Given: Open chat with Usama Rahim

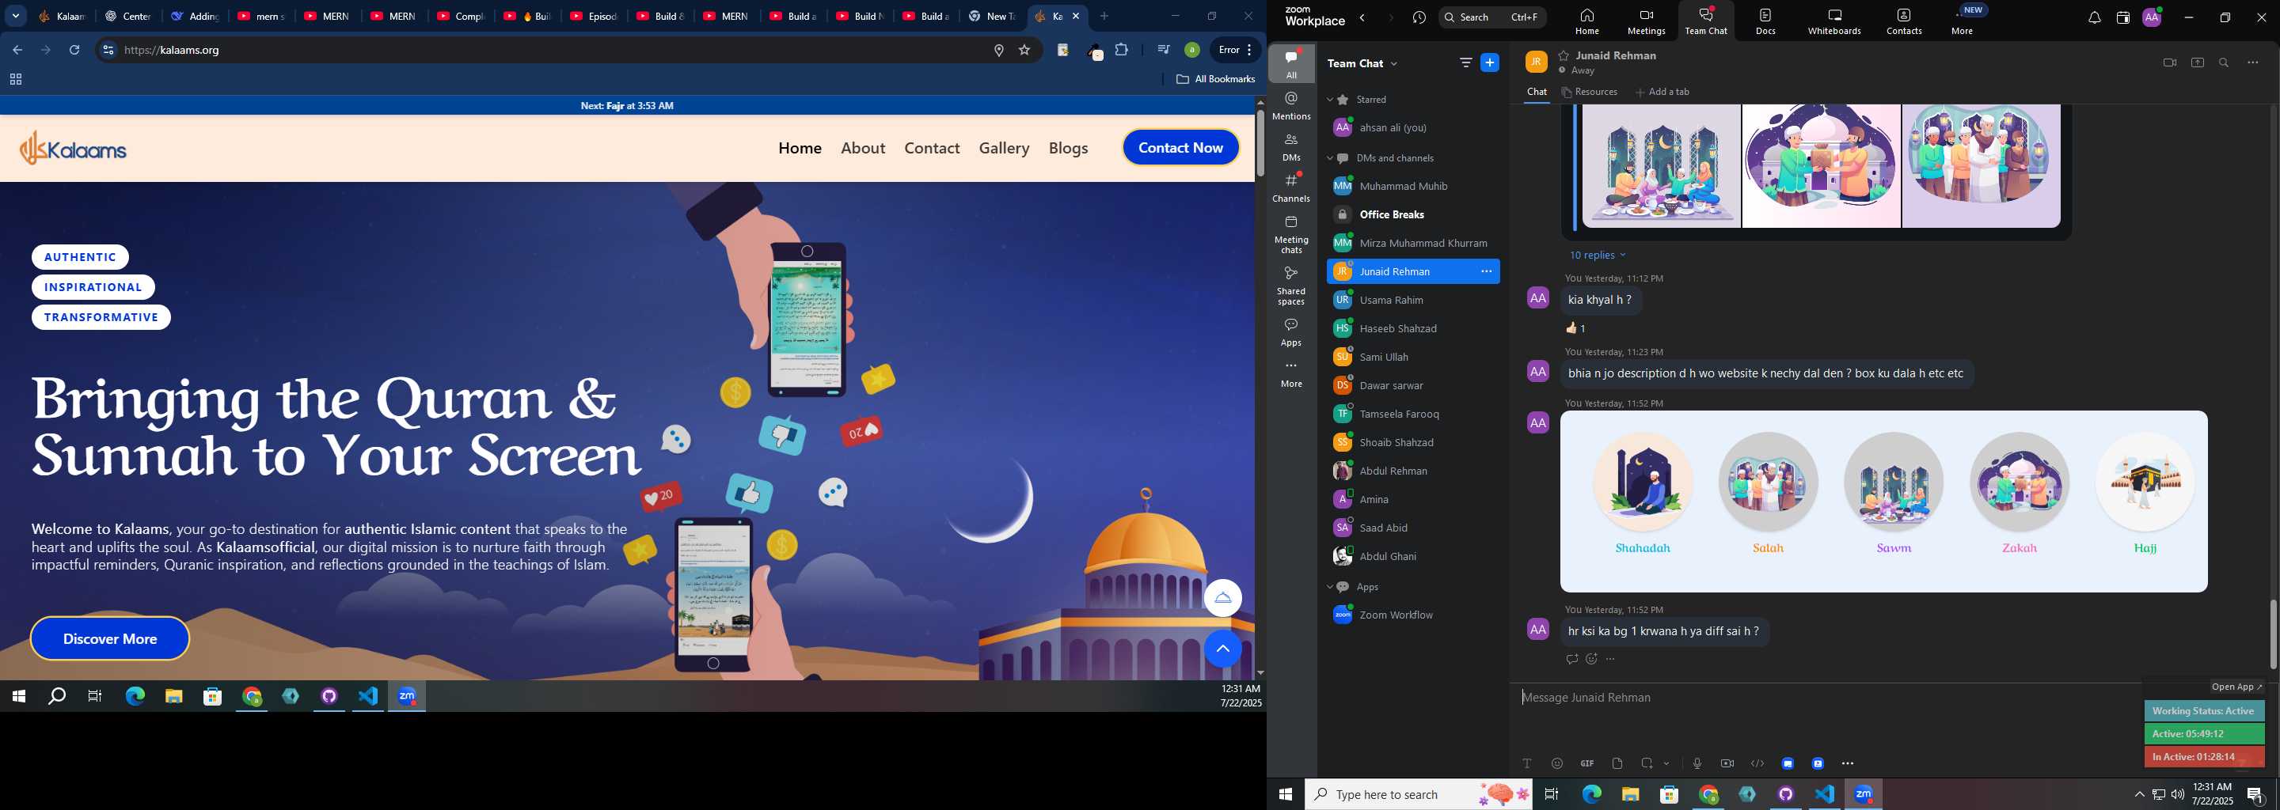Looking at the screenshot, I should 1412,301.
